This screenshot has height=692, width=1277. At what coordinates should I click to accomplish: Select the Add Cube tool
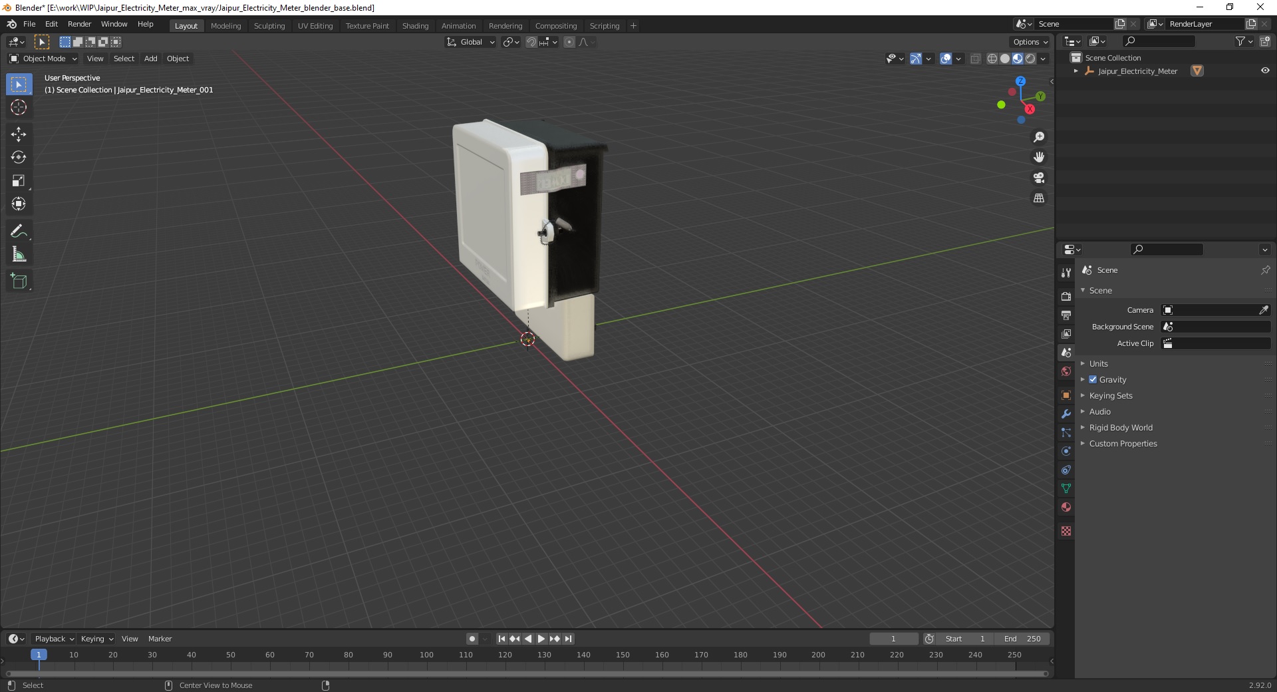tap(19, 281)
